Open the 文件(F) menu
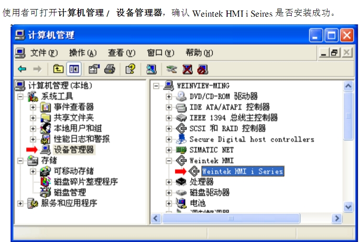This screenshot has height=242, width=360. (x=44, y=53)
